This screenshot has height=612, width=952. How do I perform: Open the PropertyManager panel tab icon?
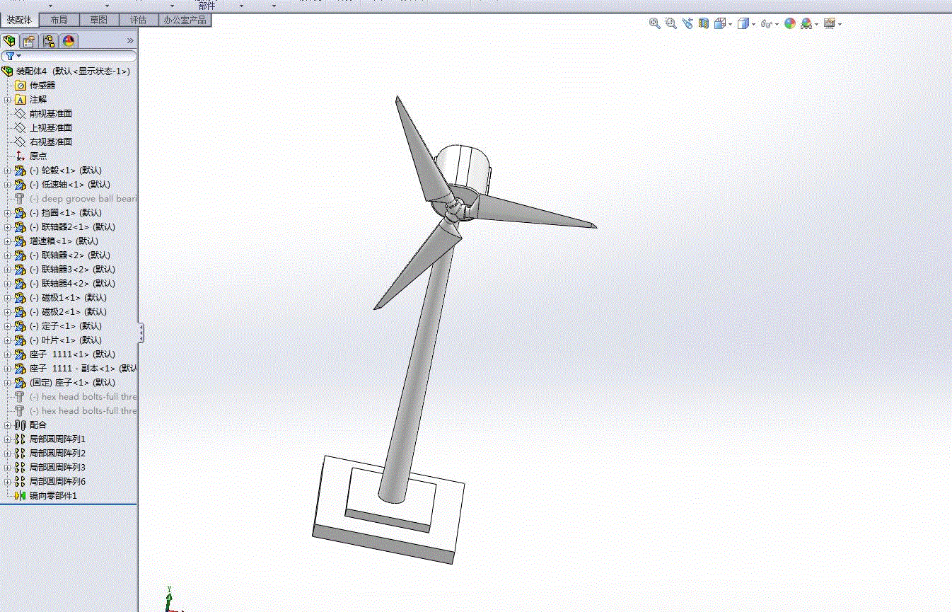(29, 41)
